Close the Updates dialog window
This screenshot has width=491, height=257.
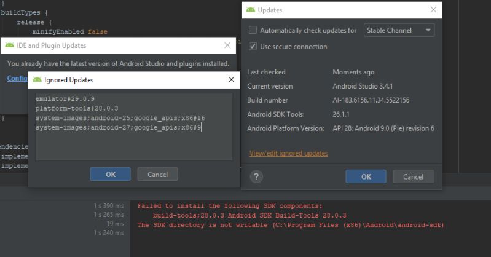click(433, 10)
